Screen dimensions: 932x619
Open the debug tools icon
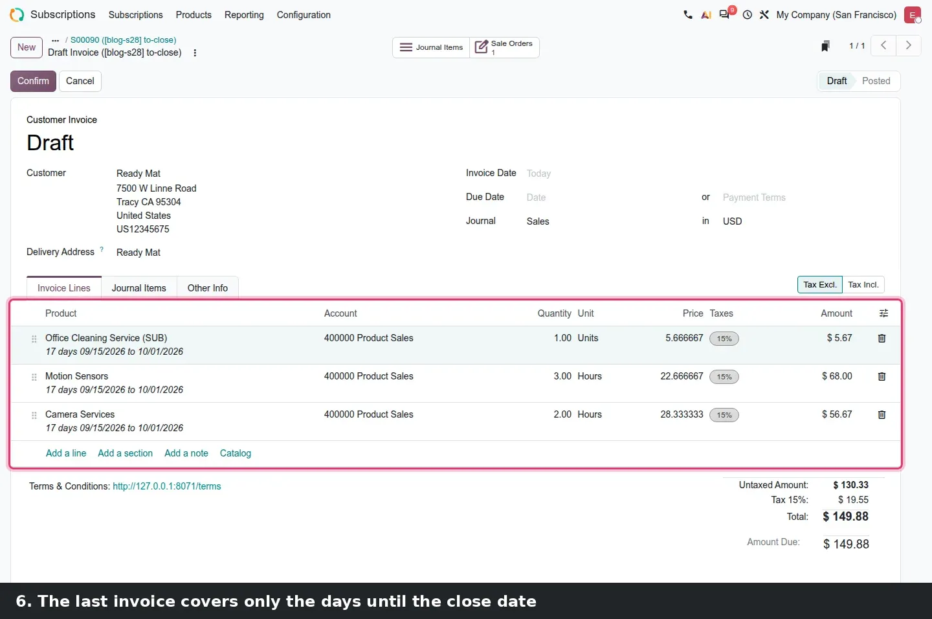764,14
